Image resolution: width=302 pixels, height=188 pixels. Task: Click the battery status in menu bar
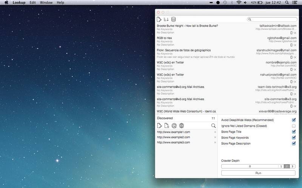[x=257, y=3]
